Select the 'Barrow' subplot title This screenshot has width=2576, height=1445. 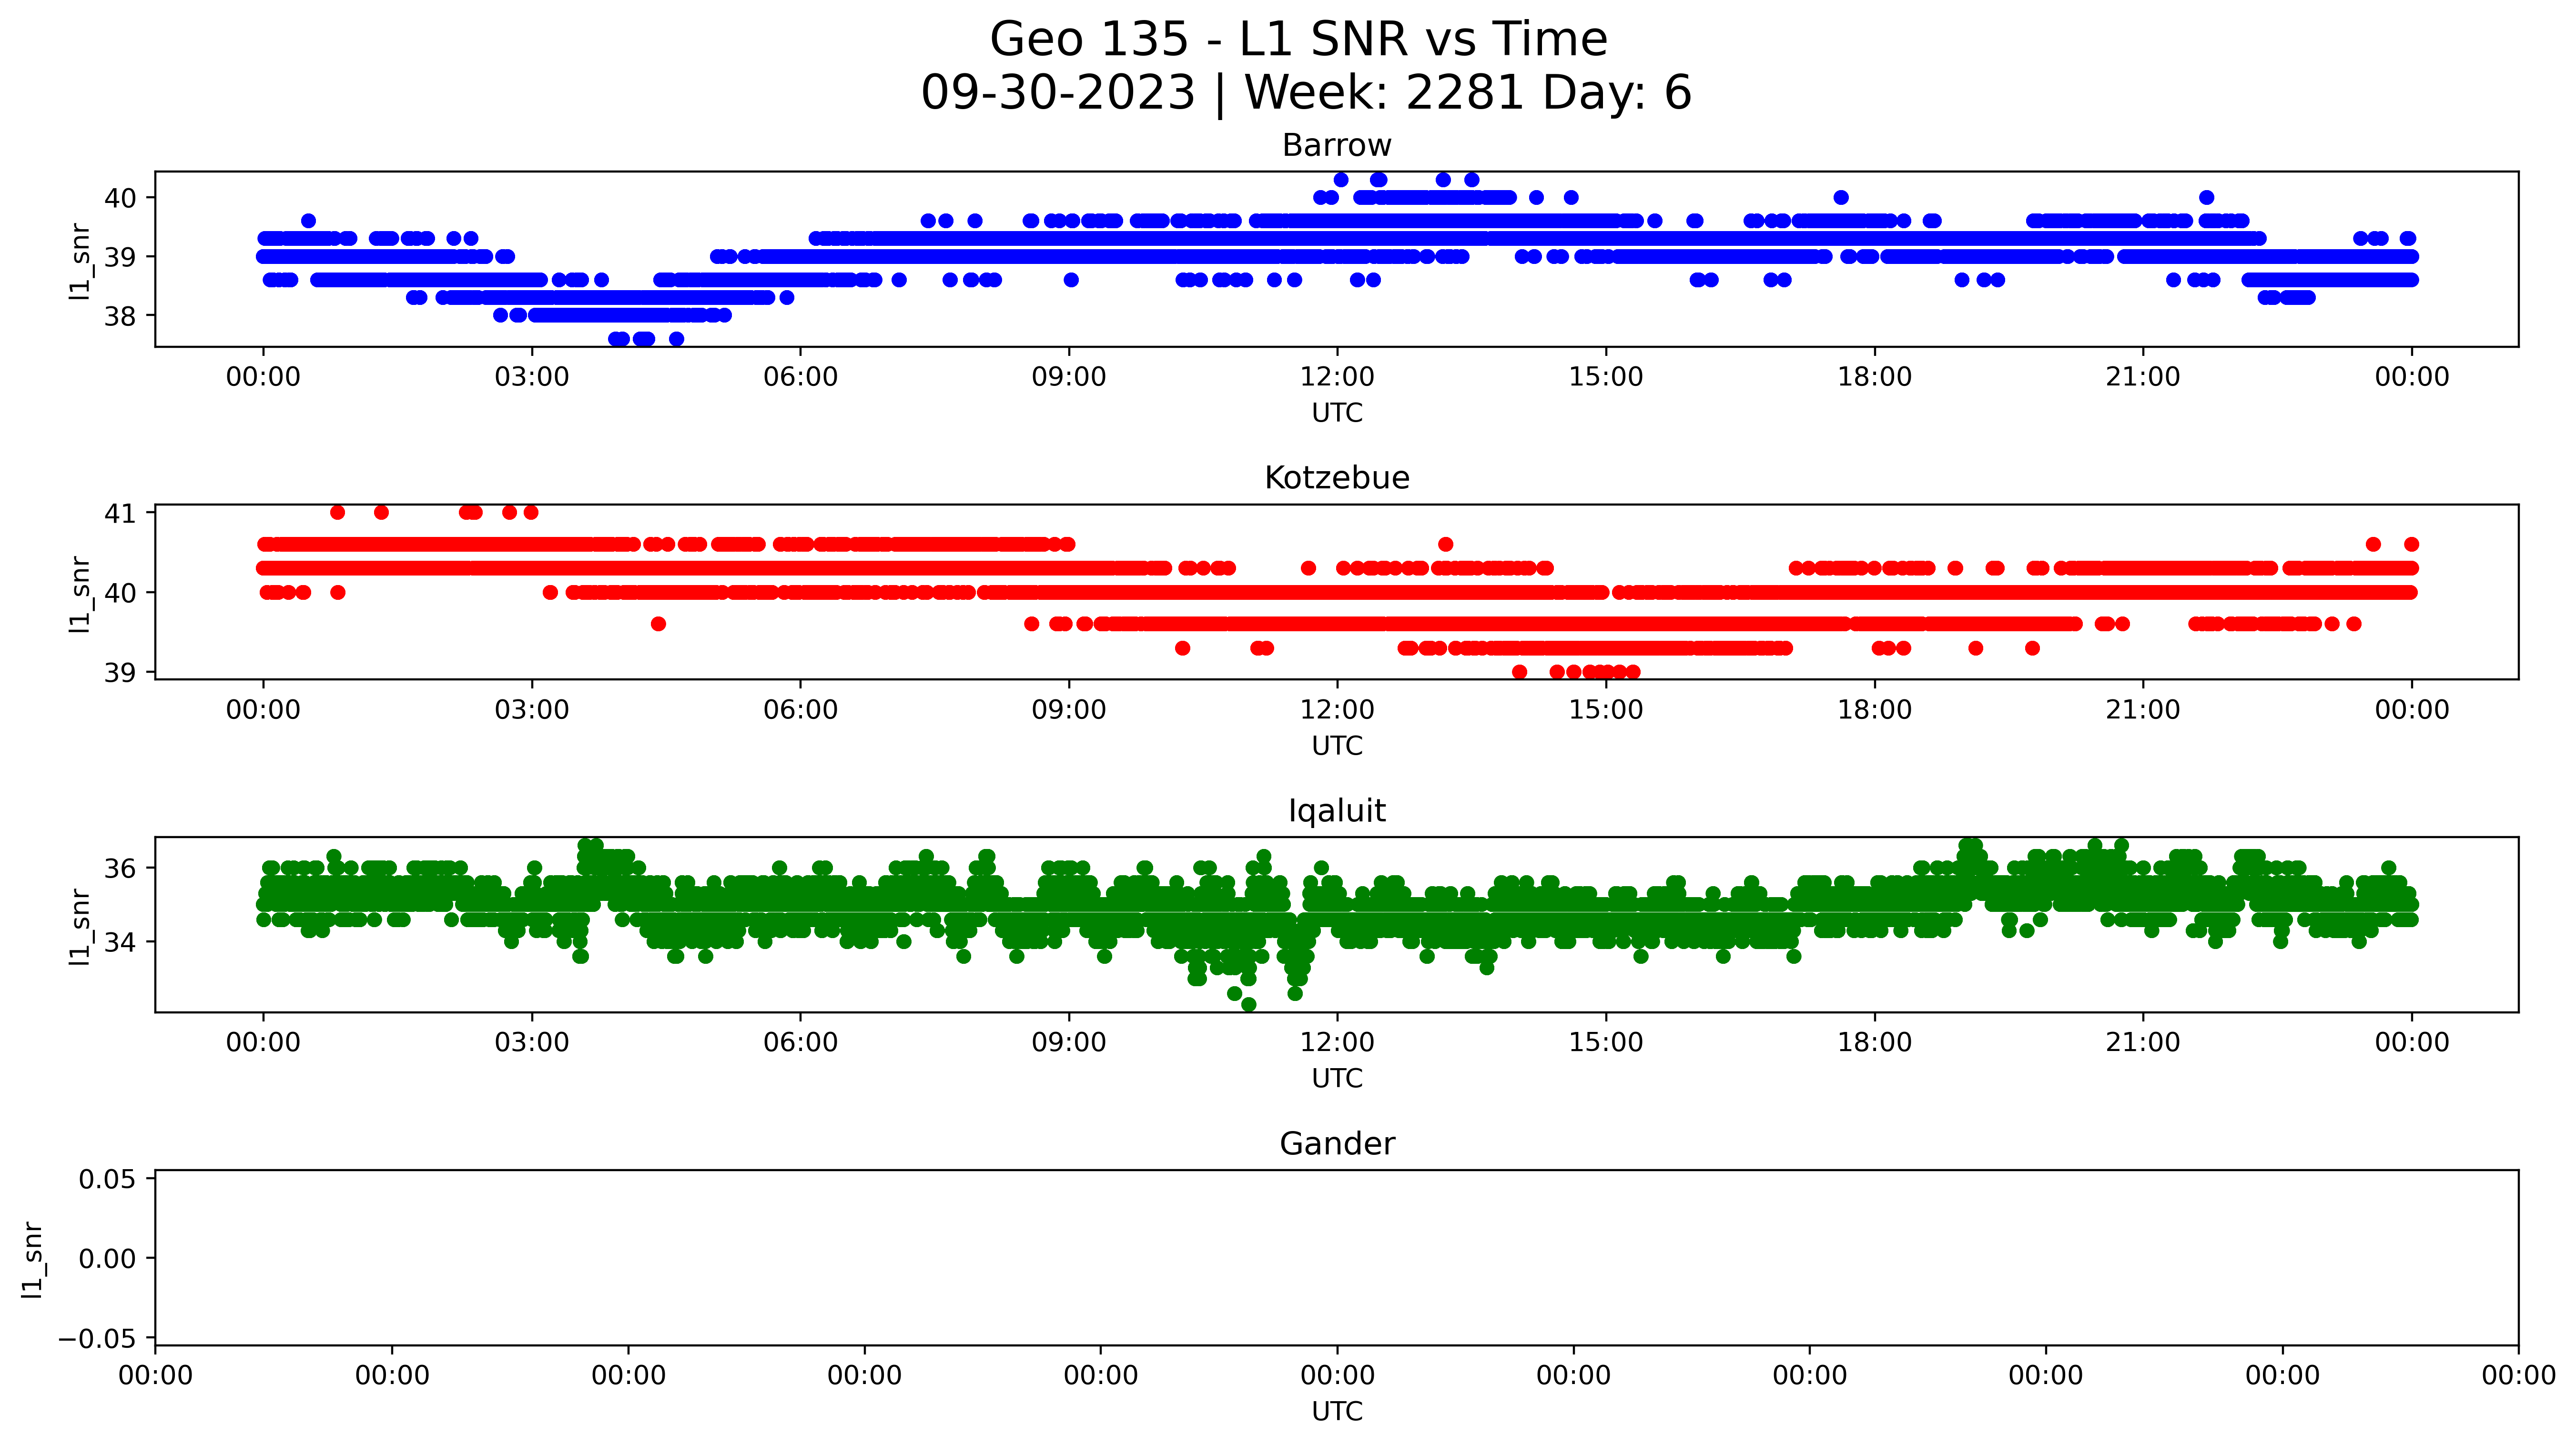pos(1337,146)
